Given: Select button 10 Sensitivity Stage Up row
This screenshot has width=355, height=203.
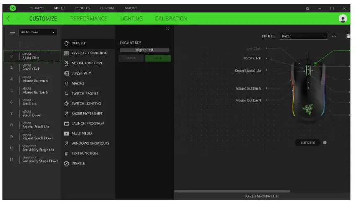Looking at the screenshot, I should pyautogui.click(x=32, y=148).
